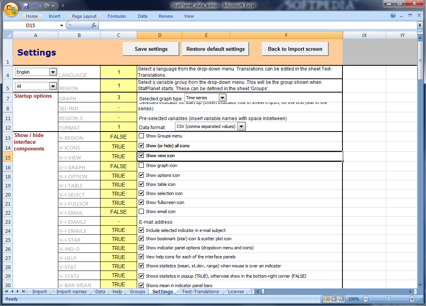Screen dimensions: 426x306
Task: Switch to the Groups sheet tab
Action: coord(138,291)
